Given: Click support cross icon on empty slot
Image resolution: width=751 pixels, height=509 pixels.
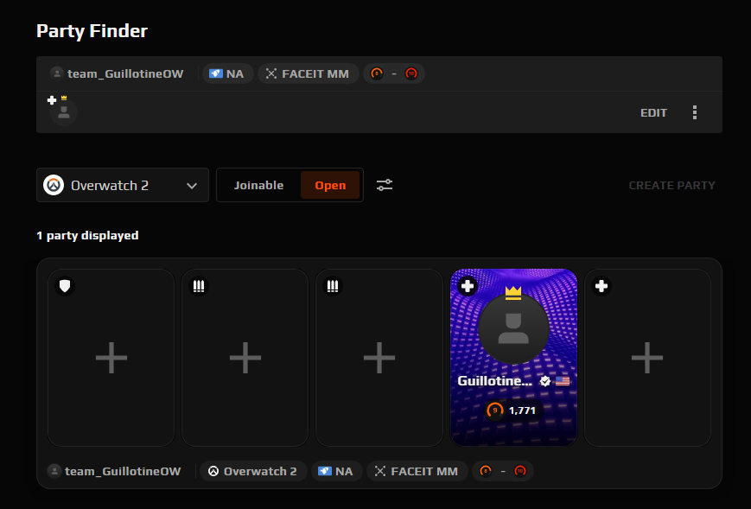Looking at the screenshot, I should click(601, 286).
